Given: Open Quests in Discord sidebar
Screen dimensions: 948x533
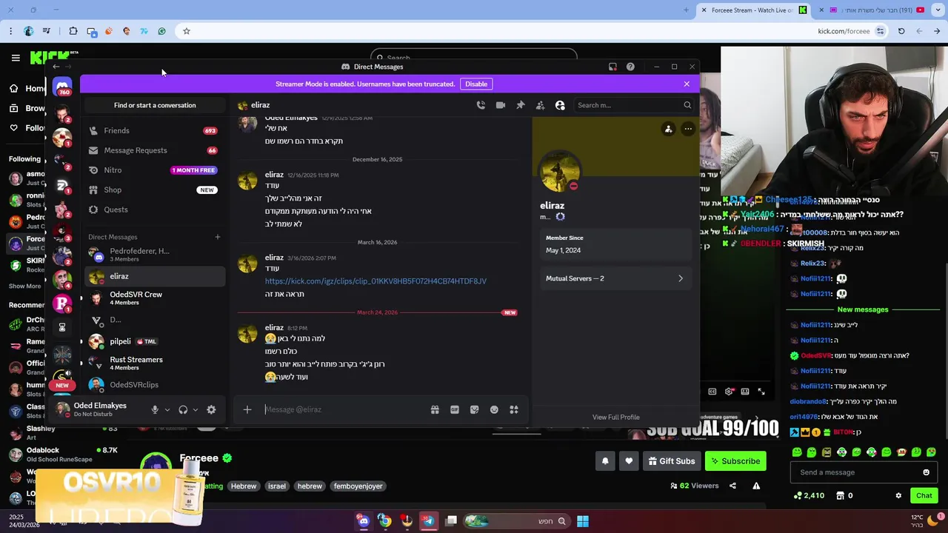Looking at the screenshot, I should pos(155,209).
